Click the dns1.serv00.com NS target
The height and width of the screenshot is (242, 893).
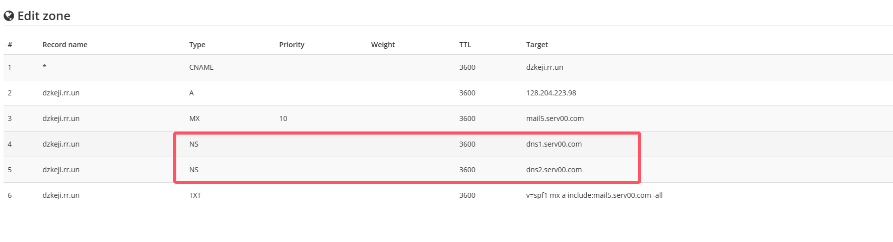554,144
